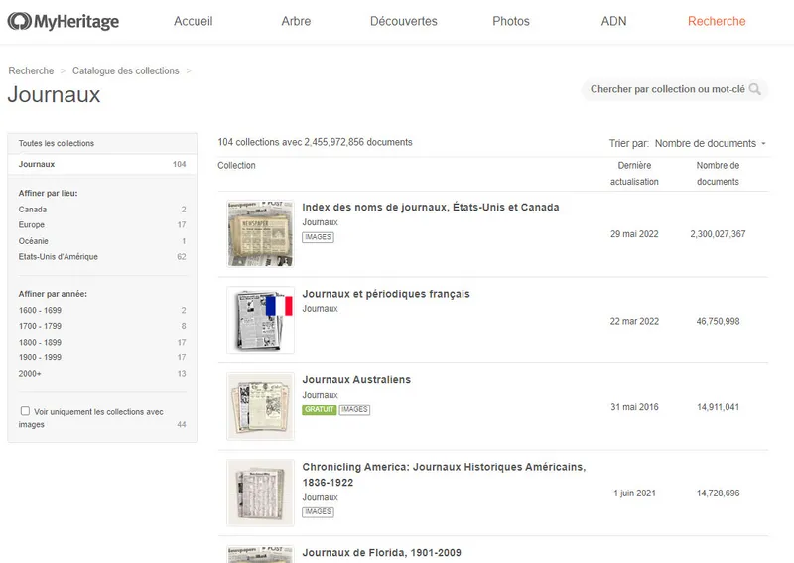
Task: Enable only collections with images checkbox
Action: (25, 411)
